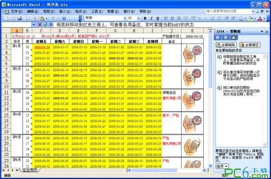The width and height of the screenshot is (271, 179).
Task: Cancel the formula bar entry with red X
Action: click(x=40, y=25)
